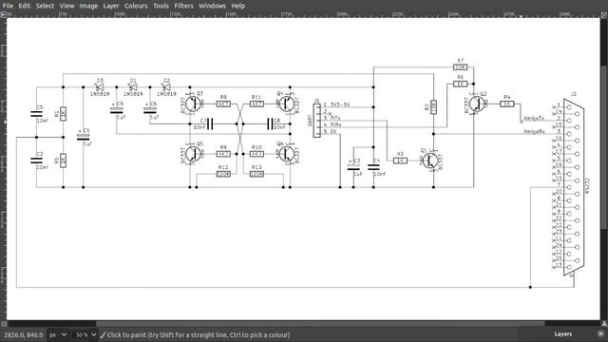Click the paintbrush icon in status bar

click(x=103, y=334)
